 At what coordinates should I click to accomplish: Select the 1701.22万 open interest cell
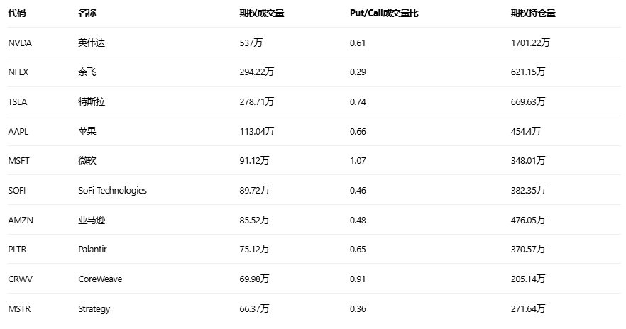pyautogui.click(x=530, y=43)
